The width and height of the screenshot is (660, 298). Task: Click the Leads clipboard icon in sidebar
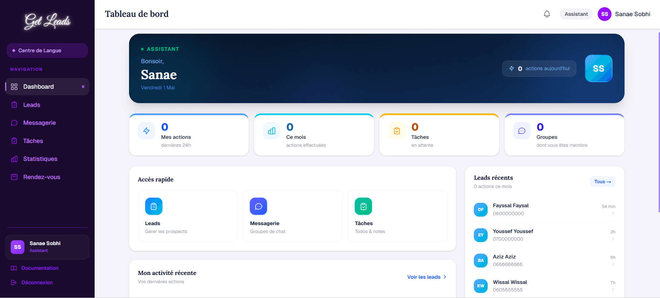[x=14, y=105]
